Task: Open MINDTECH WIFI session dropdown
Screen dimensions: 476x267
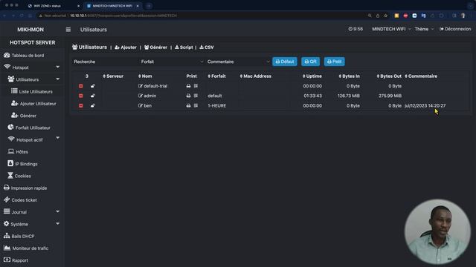Action: pos(391,29)
